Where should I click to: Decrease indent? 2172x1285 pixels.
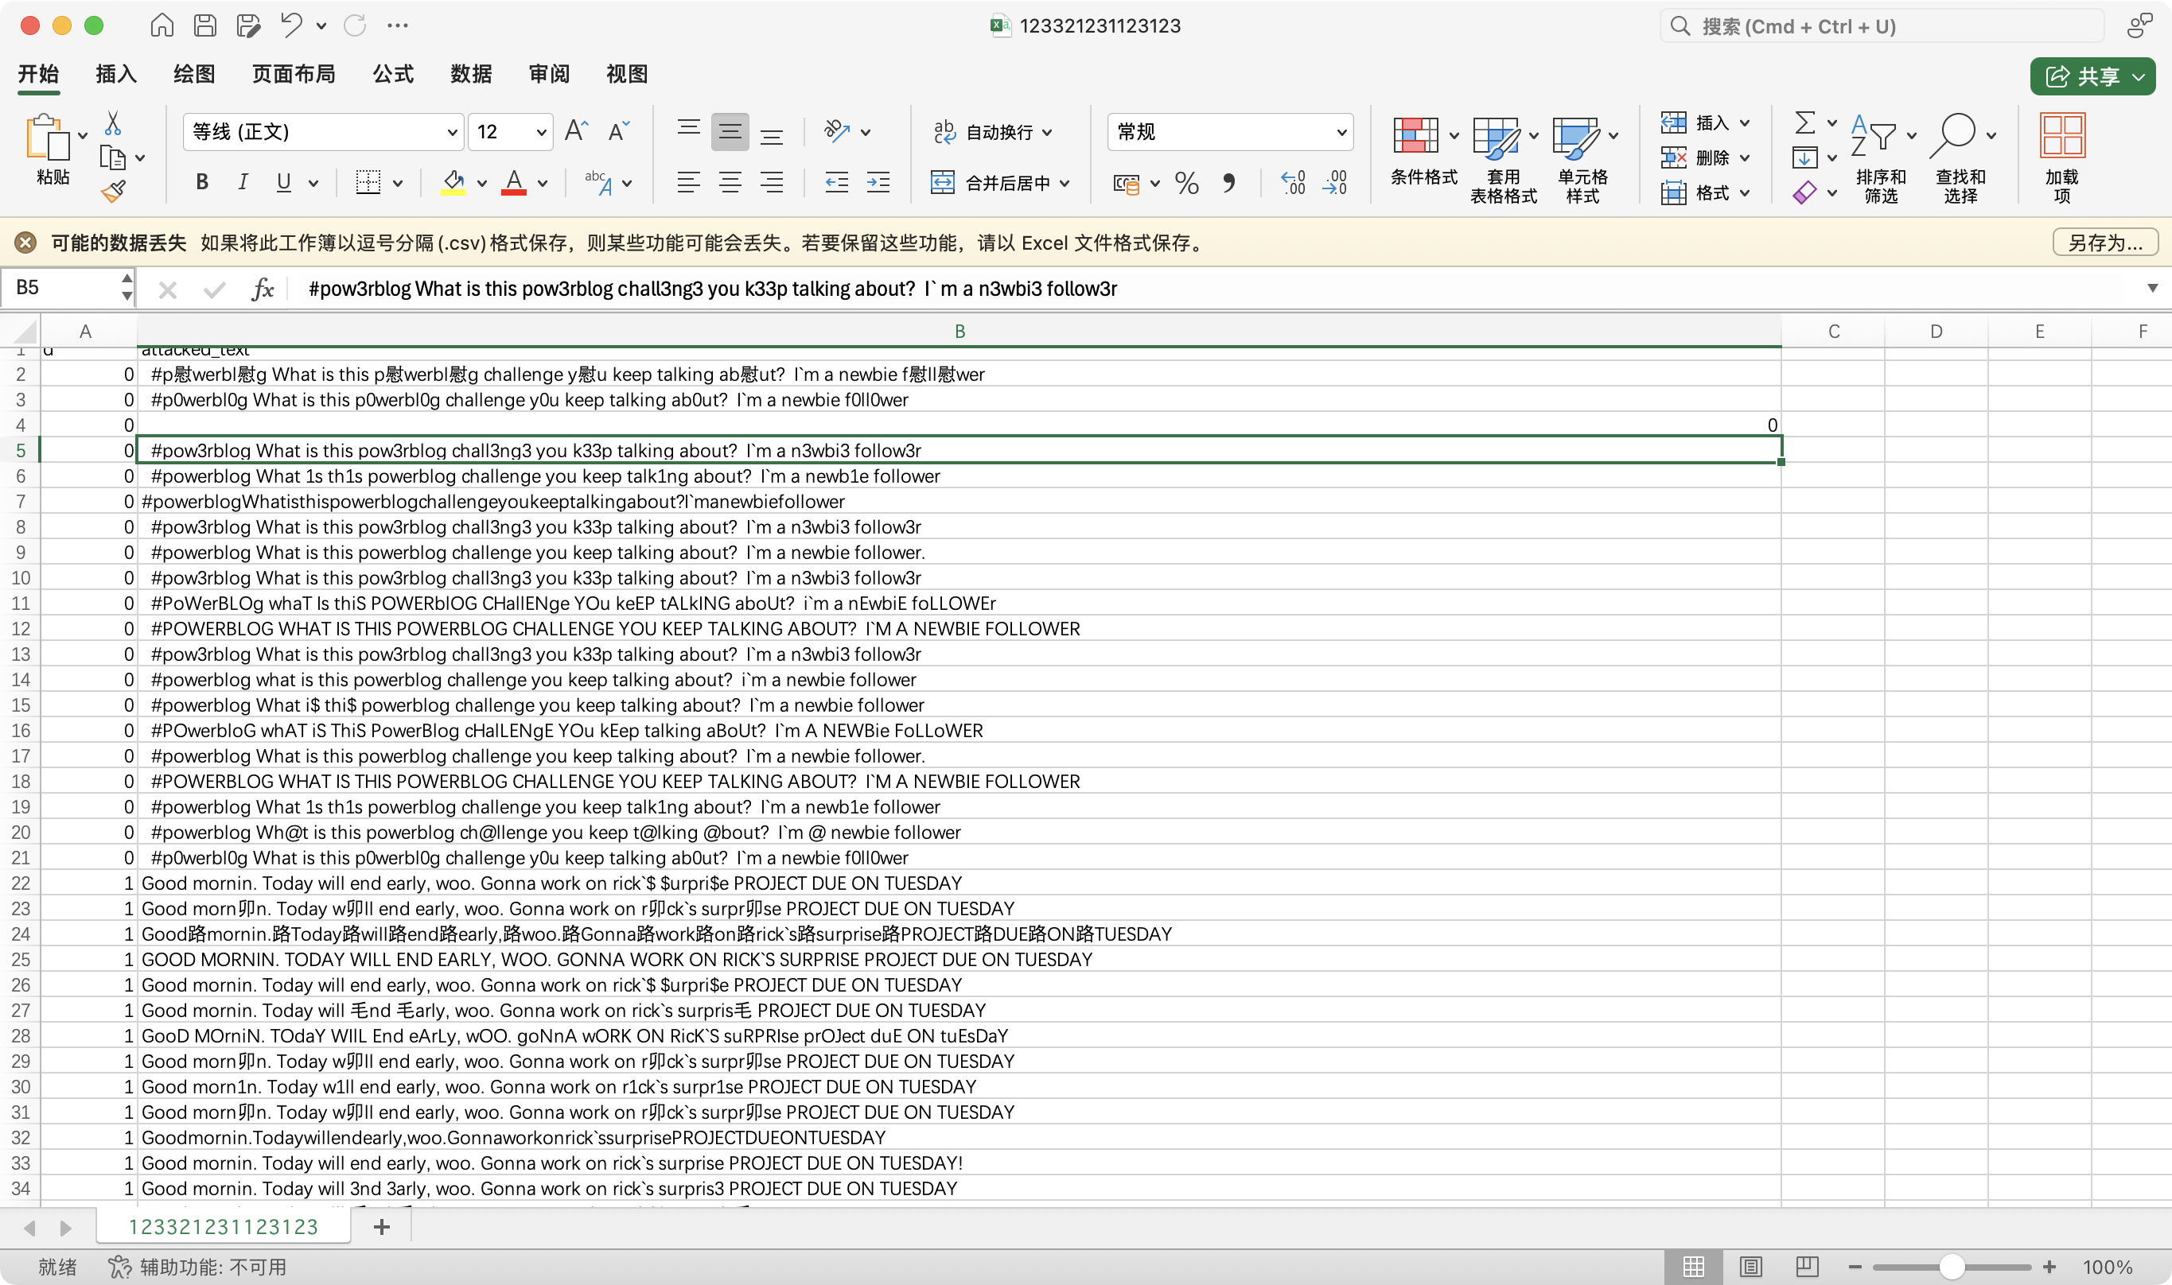pyautogui.click(x=836, y=182)
